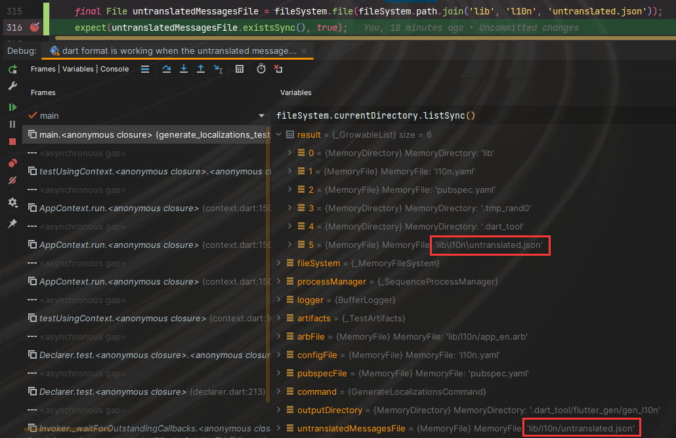676x438 pixels.
Task: Rerun the debug session
Action: (x=12, y=69)
